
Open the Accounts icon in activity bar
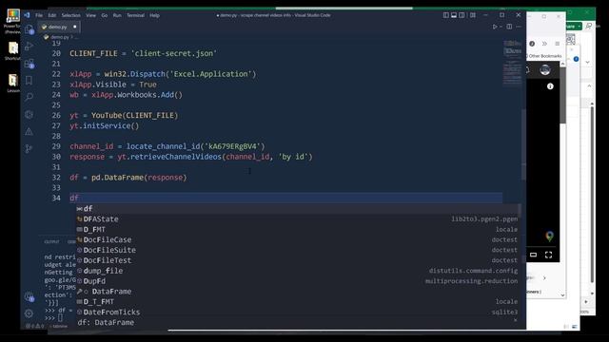[29, 297]
